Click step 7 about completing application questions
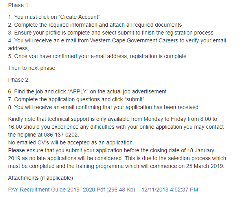Viewport: 243px width, 197px height. click(x=76, y=99)
